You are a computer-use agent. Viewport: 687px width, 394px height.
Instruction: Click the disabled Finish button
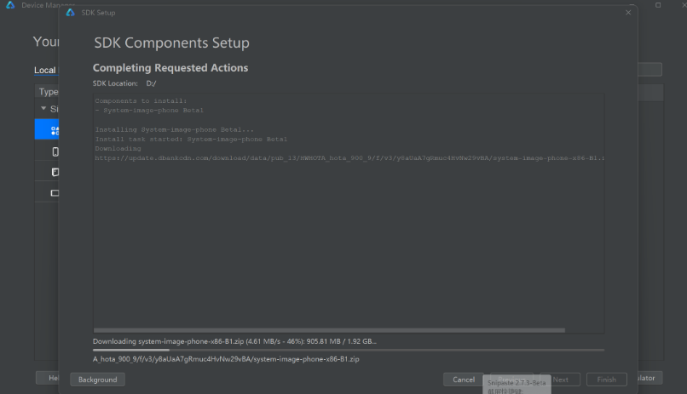tap(606, 380)
